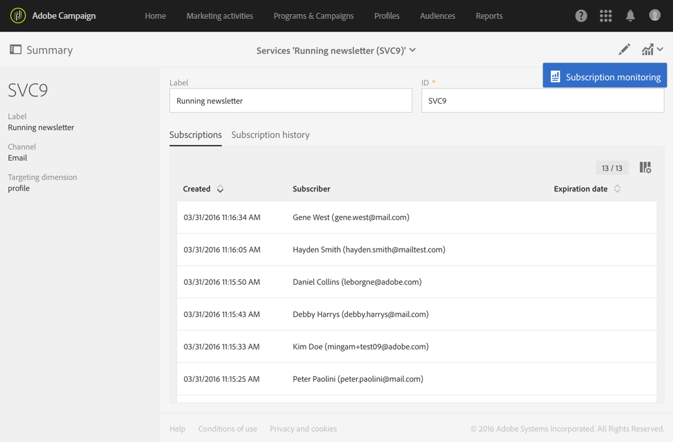Open the column configuration icon

[645, 168]
